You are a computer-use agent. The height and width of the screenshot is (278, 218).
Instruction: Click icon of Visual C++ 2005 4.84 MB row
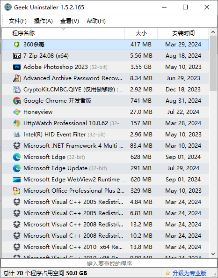coord(17,202)
